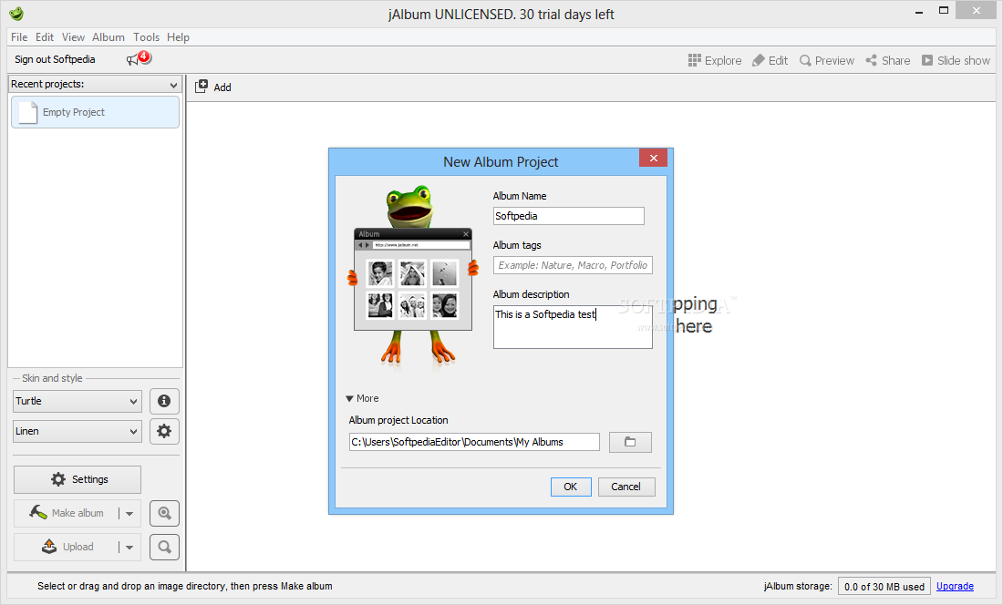1003x605 pixels.
Task: Click the OK button
Action: (571, 487)
